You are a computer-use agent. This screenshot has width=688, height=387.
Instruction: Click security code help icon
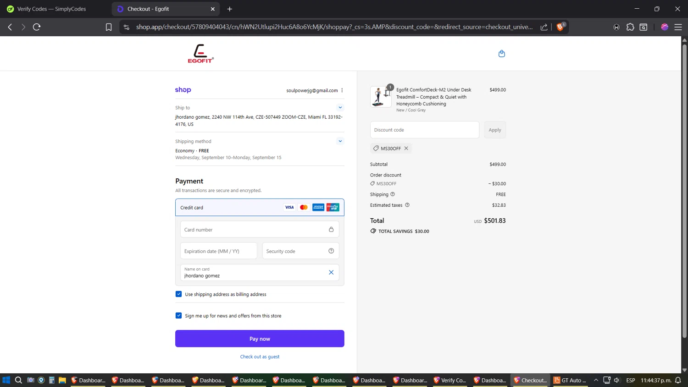click(331, 251)
